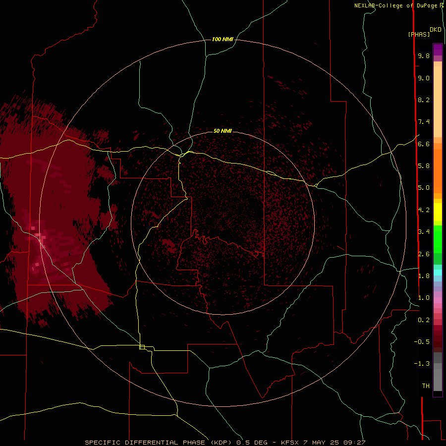446x446 pixels.
Task: Click the 6.6 value on the scale
Action: pos(424,144)
